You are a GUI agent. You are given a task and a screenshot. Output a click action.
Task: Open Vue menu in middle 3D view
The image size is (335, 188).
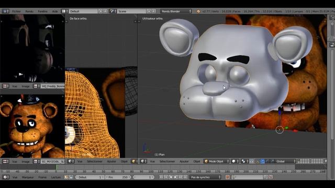[80, 161]
